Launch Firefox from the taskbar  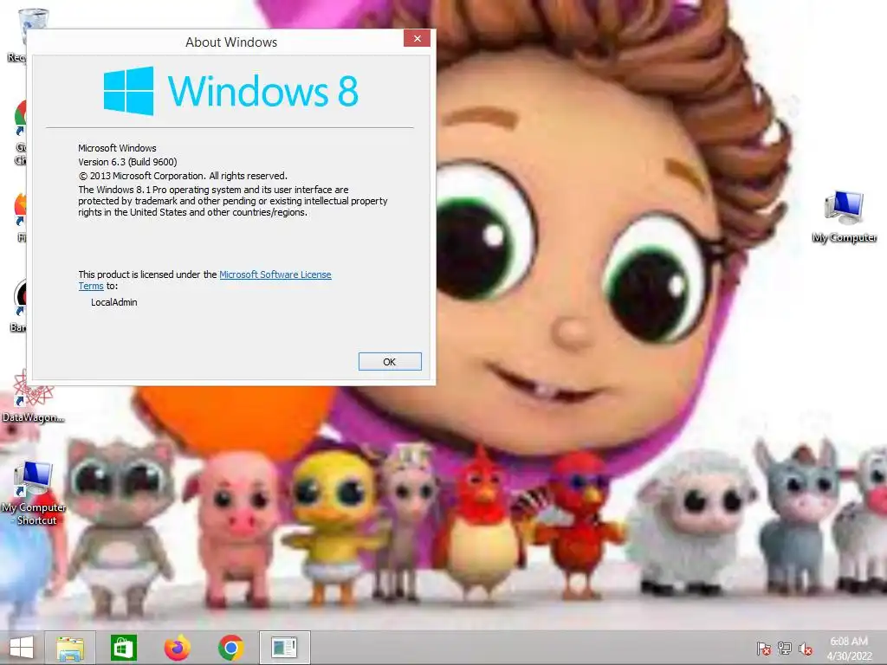point(177,648)
